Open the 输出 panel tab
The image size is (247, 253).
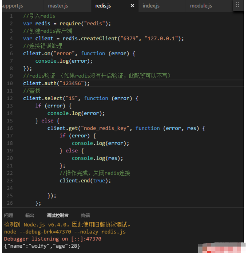click(30, 215)
